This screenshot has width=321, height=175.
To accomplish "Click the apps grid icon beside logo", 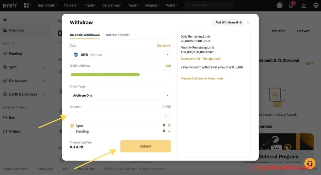I will click(26, 5).
